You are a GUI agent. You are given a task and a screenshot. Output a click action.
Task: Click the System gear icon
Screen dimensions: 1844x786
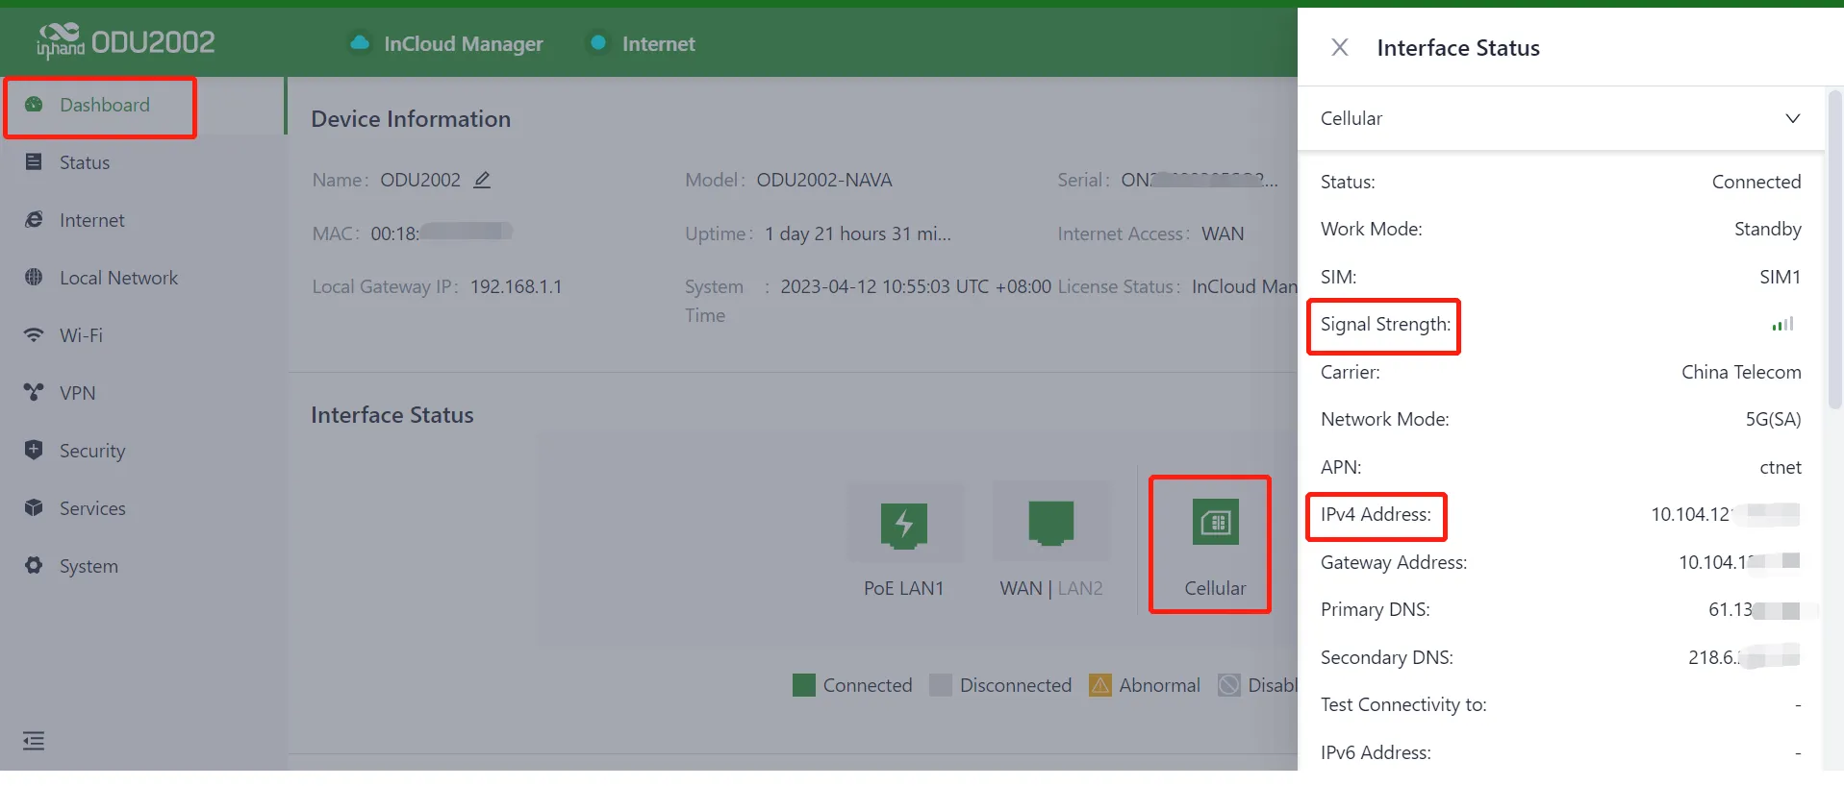[x=34, y=565]
